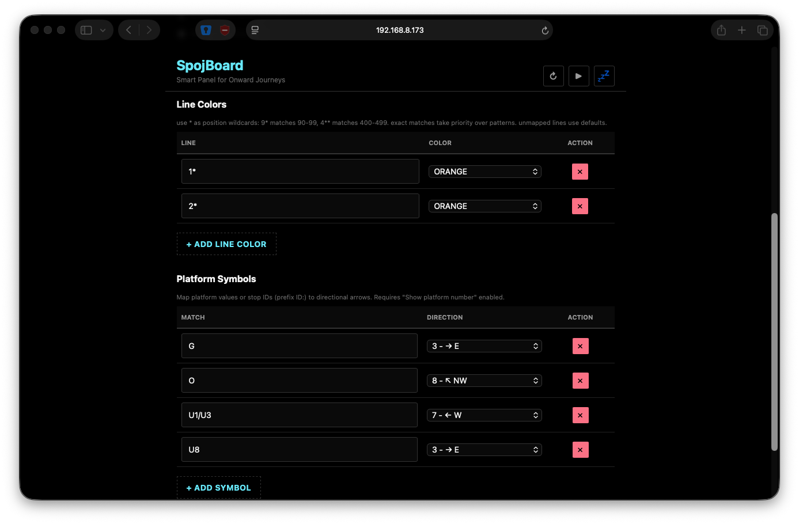Viewport: 799px width, 524px height.
Task: Expand direction dropdown for match O
Action: coord(484,381)
